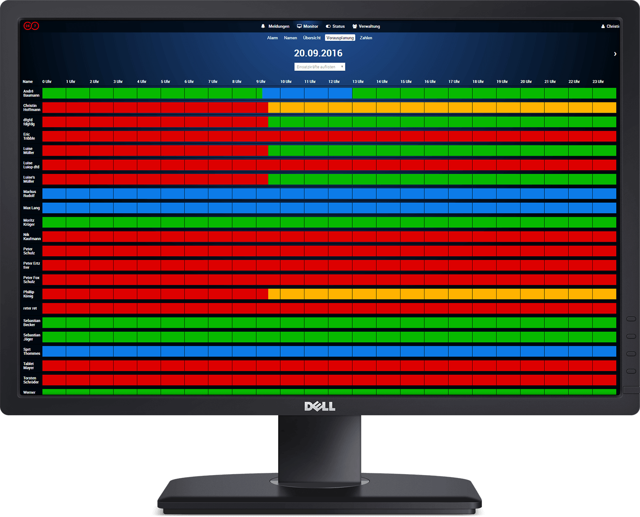Click the name Peter Schulz

pyautogui.click(x=29, y=251)
